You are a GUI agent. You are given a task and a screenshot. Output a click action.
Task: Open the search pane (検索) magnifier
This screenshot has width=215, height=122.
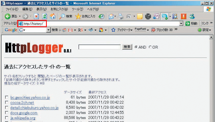point(62,16)
